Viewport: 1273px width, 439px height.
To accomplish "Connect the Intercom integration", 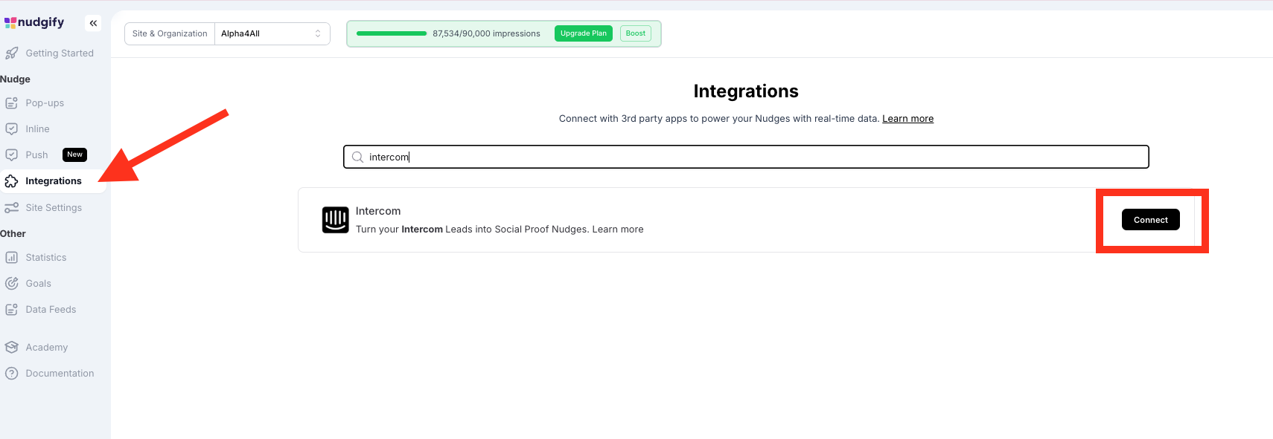I will point(1150,220).
